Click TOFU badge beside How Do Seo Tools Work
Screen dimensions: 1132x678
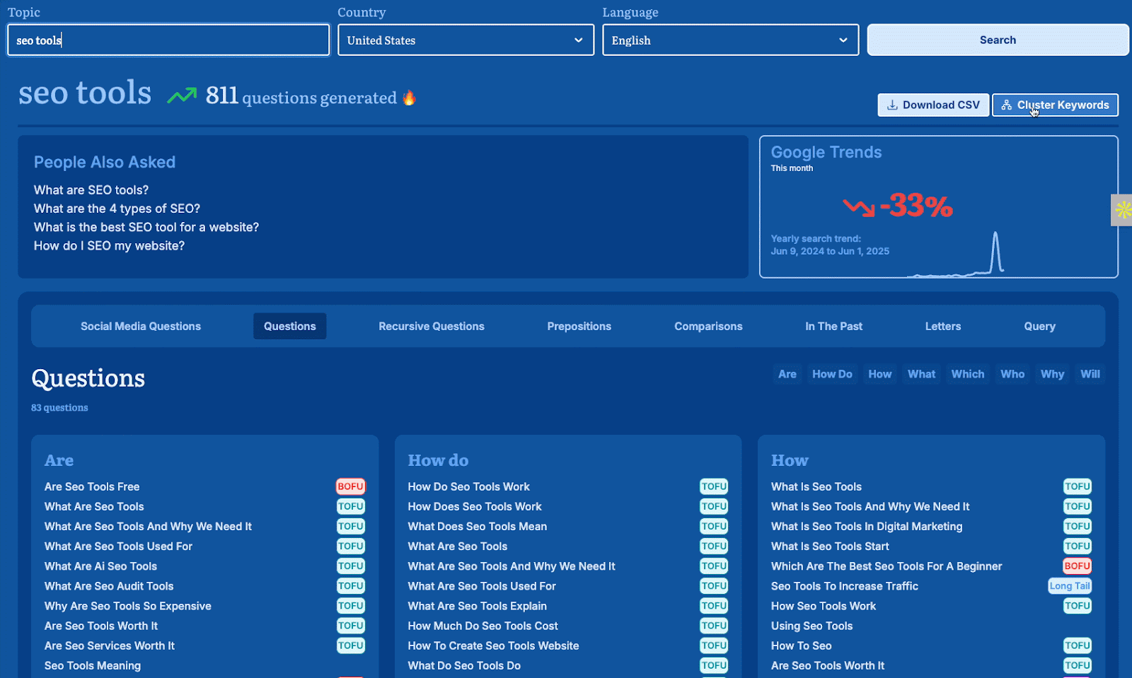714,486
